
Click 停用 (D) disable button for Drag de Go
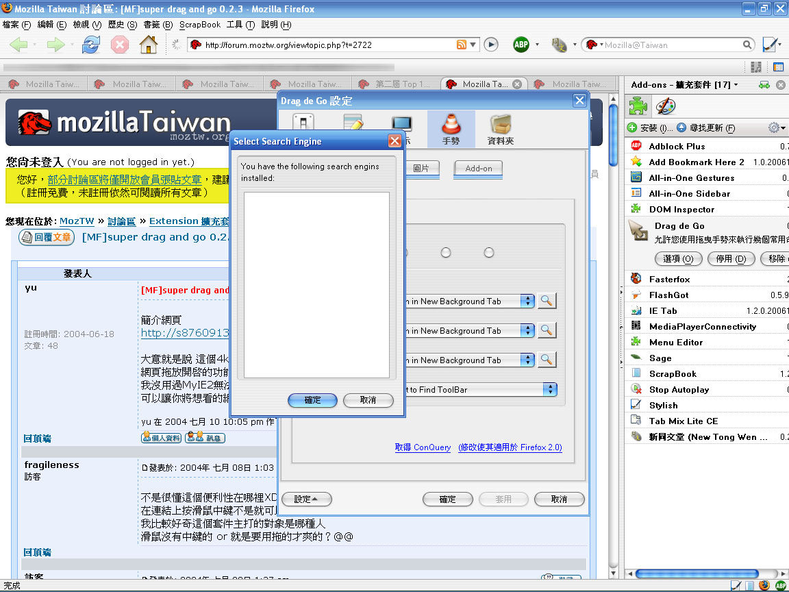pyautogui.click(x=731, y=259)
